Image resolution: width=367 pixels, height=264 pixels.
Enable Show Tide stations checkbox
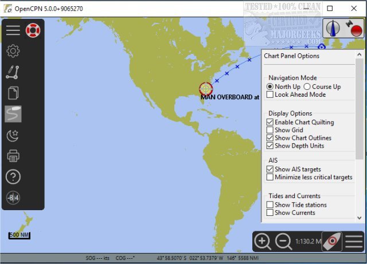(270, 204)
